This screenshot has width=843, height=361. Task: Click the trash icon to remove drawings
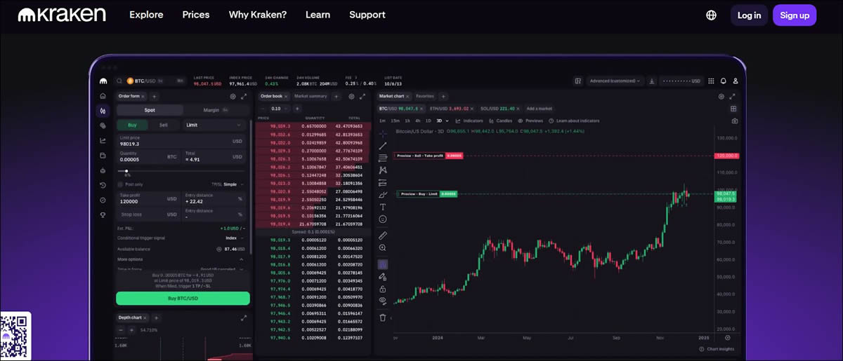click(x=383, y=318)
